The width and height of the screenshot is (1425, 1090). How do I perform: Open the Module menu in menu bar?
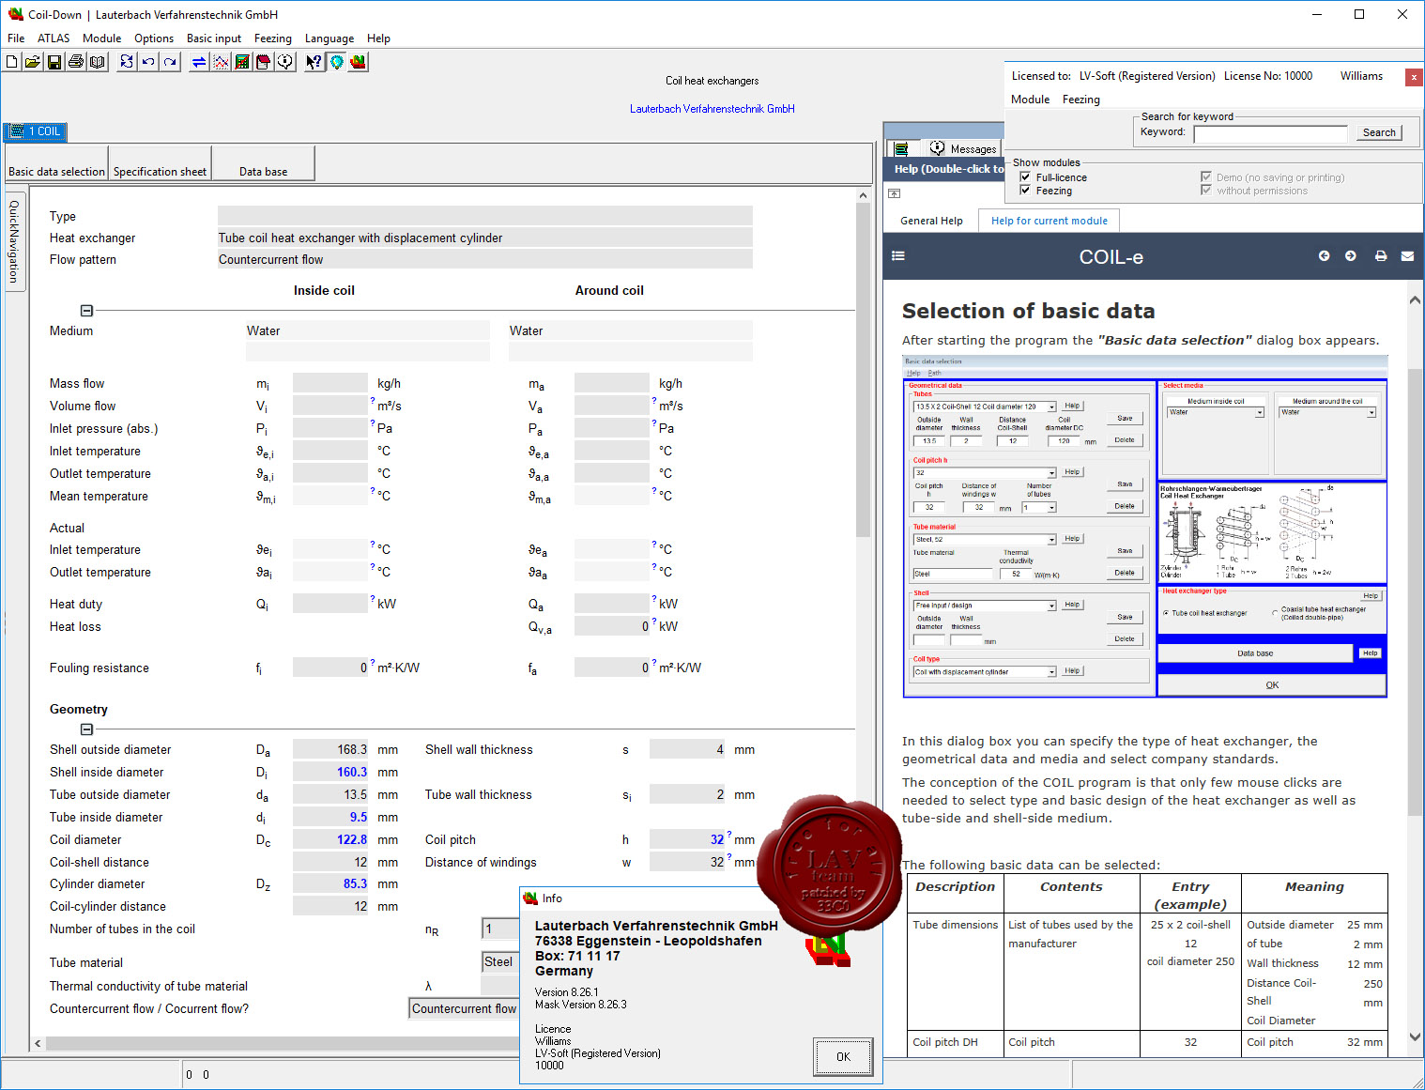[x=101, y=38]
